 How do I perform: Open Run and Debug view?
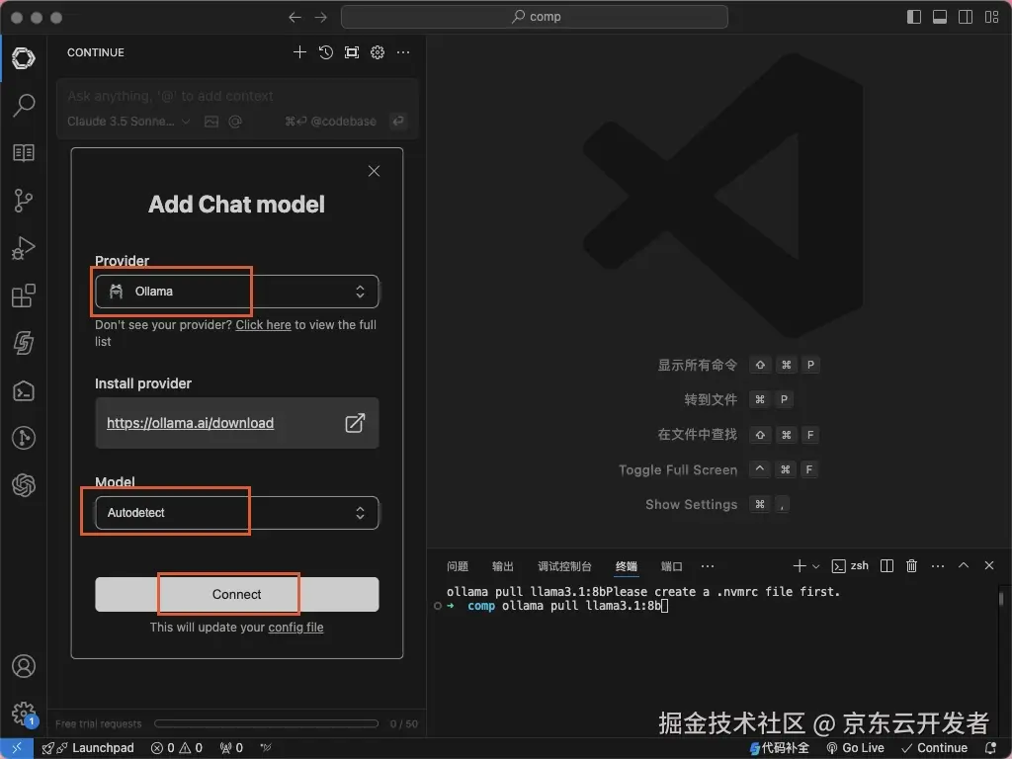(24, 248)
